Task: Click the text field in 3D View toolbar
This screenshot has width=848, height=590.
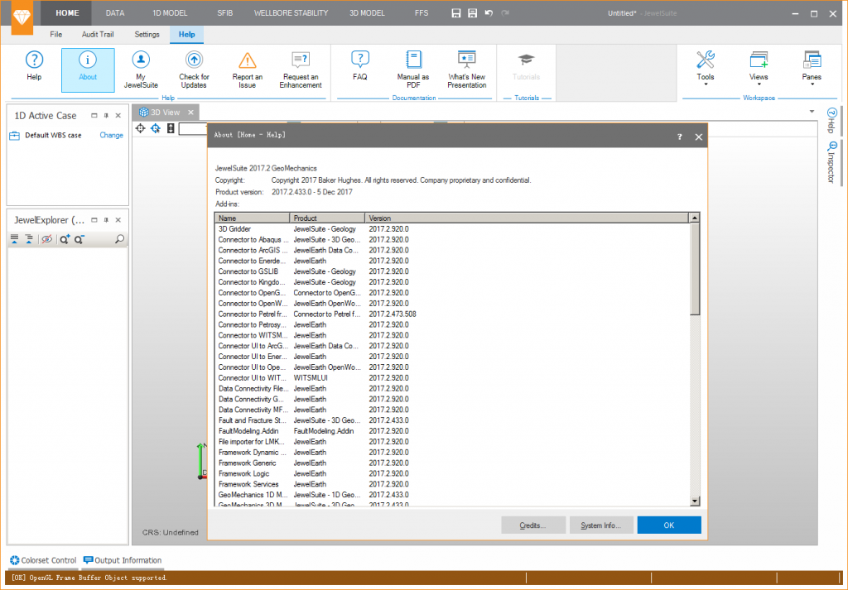Action: 193,128
